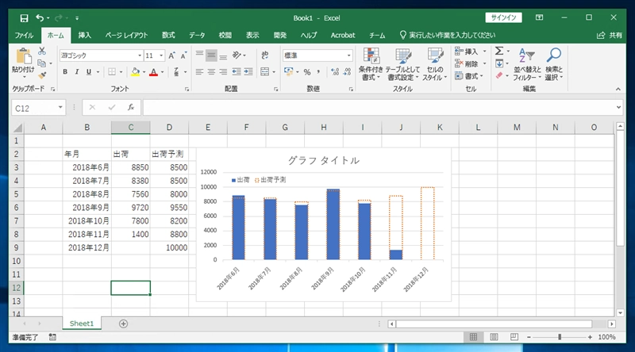Click the サインイン button

(503, 17)
